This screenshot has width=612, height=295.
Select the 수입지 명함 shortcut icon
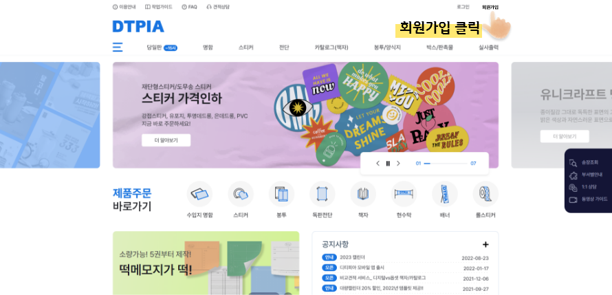199,194
